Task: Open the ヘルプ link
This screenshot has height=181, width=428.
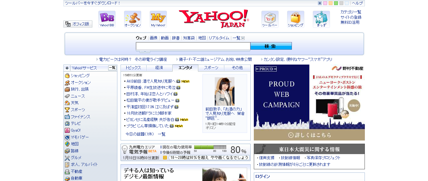Action: tap(357, 3)
